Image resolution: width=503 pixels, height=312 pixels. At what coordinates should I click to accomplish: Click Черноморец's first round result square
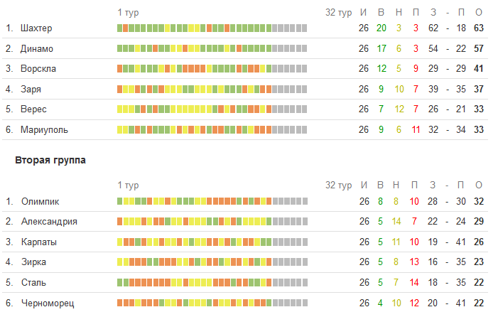point(120,303)
